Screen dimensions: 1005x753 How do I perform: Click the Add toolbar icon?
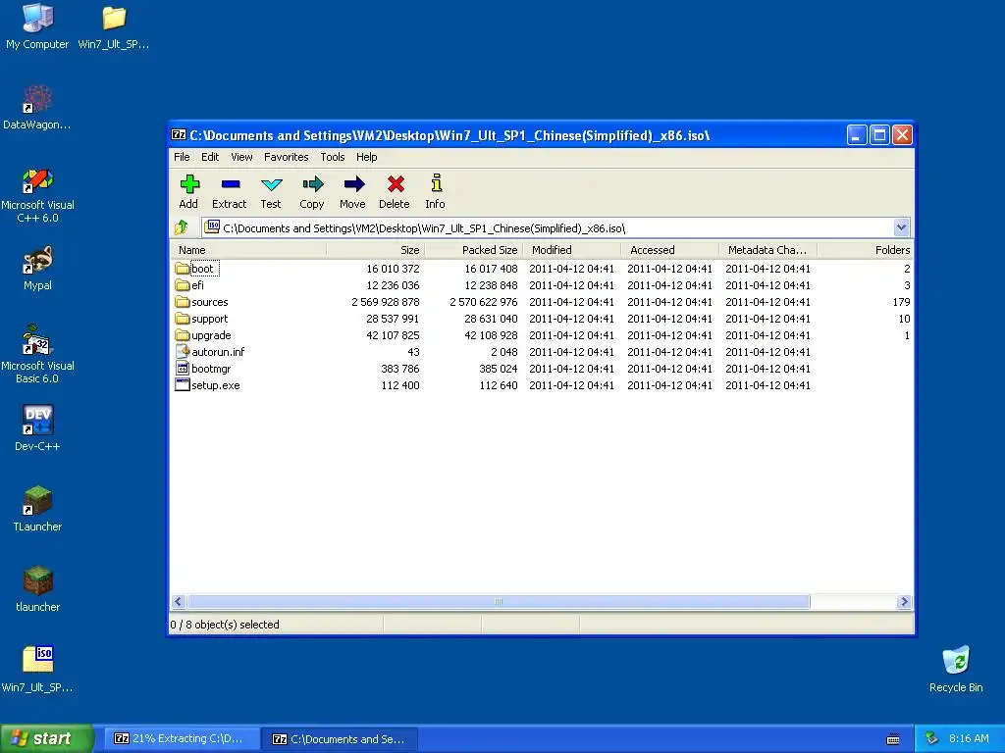tap(189, 185)
